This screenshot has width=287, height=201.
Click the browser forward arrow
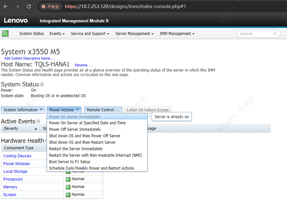pyautogui.click(x=17, y=6)
